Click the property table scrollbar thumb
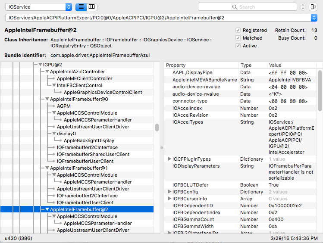Screen dimensions: 323x243 point(320,91)
